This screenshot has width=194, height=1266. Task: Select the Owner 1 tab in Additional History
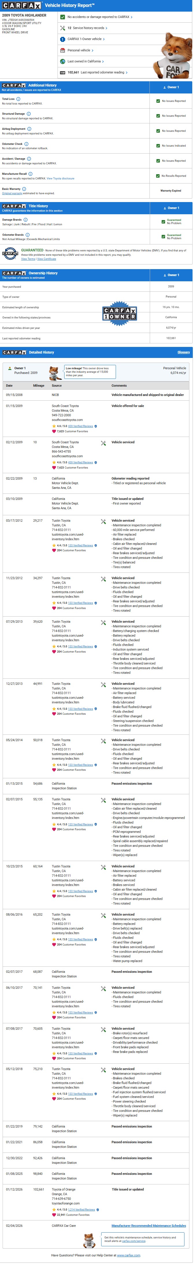point(171,87)
